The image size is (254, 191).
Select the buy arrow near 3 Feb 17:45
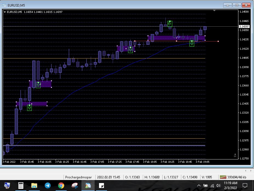point(130,50)
